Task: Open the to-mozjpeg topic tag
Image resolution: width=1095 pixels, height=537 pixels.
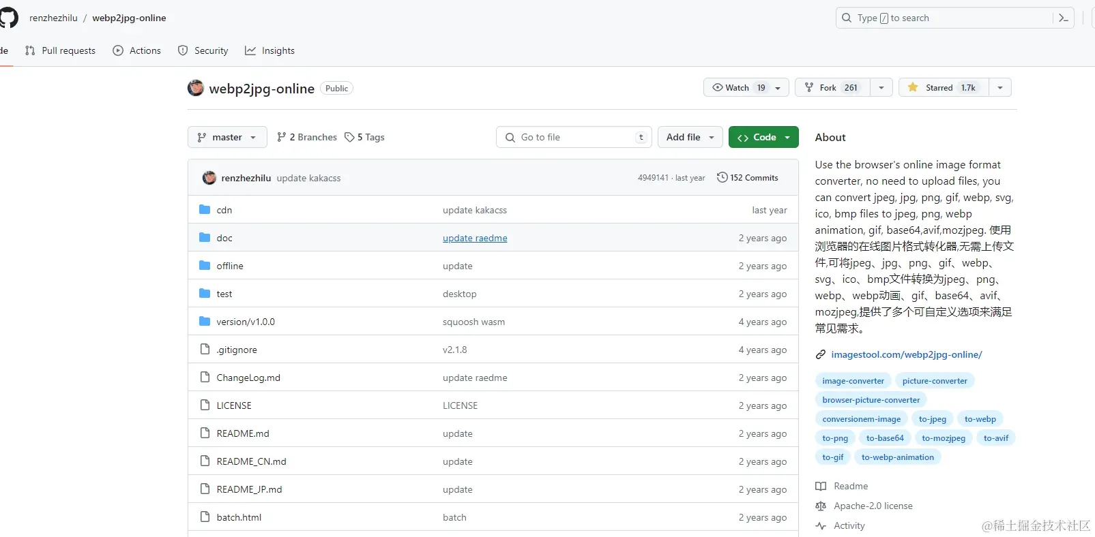Action: [x=944, y=438]
